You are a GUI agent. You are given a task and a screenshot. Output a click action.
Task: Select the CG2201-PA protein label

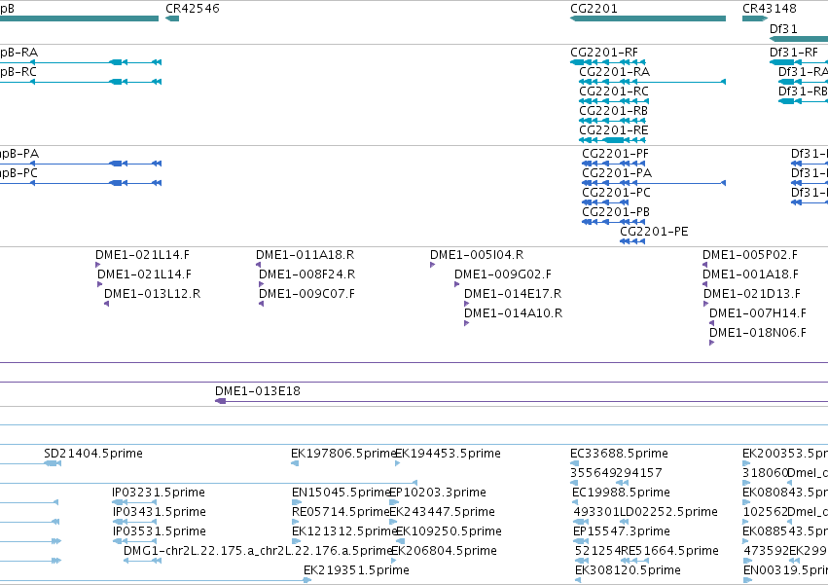(x=617, y=173)
